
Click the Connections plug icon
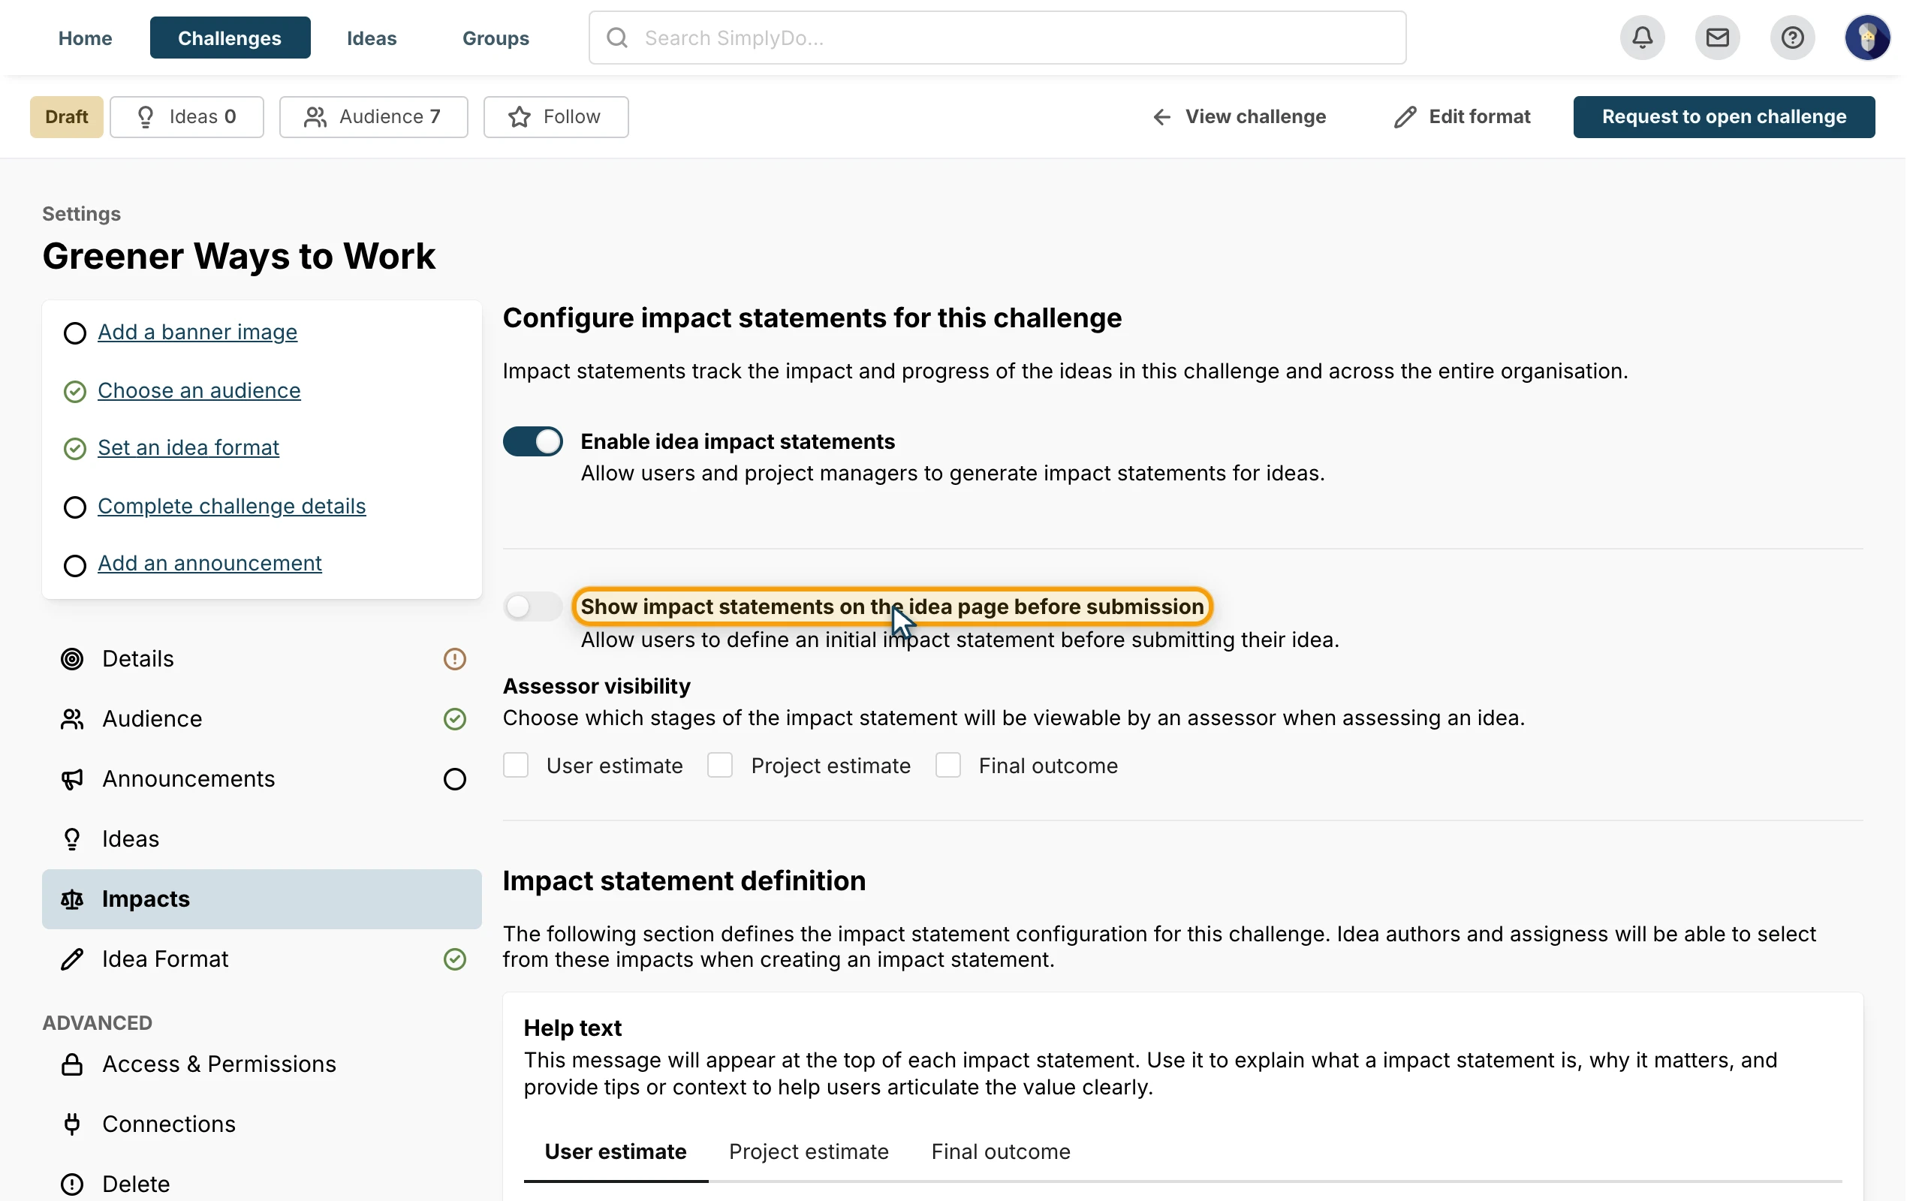pos(72,1124)
